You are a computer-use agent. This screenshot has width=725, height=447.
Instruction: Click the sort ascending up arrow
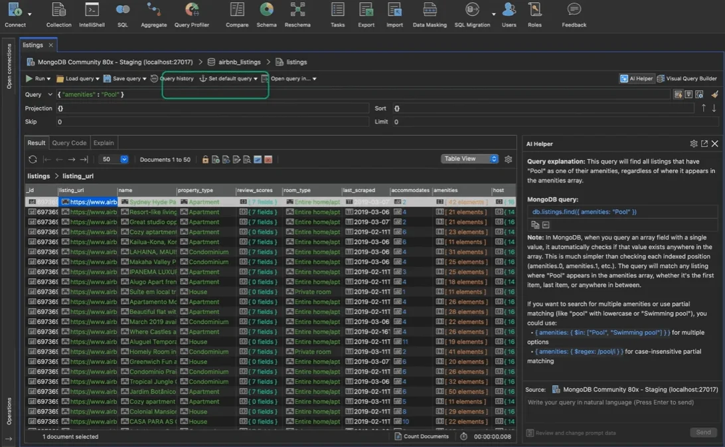pyautogui.click(x=703, y=108)
